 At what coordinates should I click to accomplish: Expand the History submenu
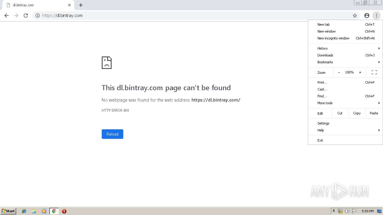(x=346, y=48)
